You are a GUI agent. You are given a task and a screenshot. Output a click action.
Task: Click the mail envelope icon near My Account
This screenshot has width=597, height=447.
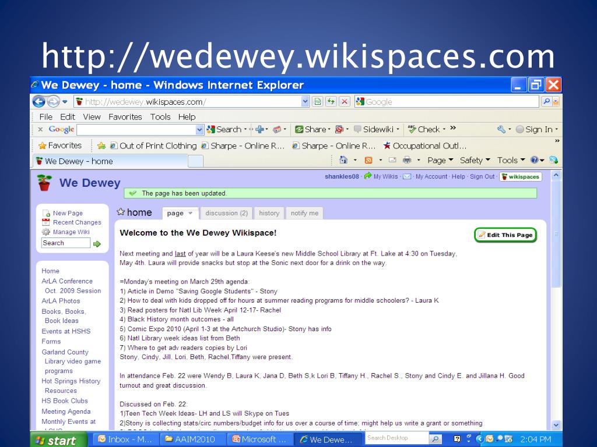click(x=406, y=176)
